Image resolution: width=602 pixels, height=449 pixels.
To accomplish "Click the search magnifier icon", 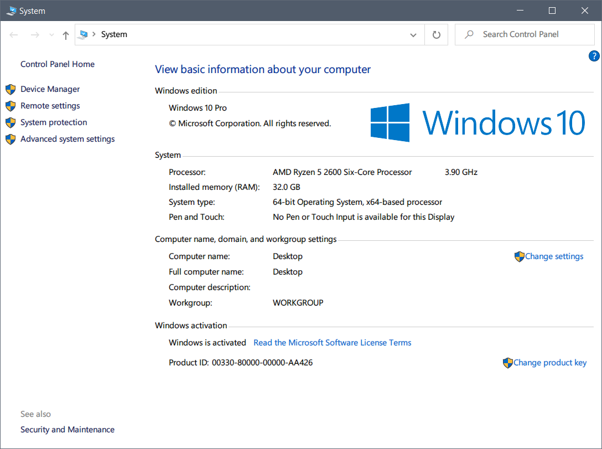I will [469, 34].
